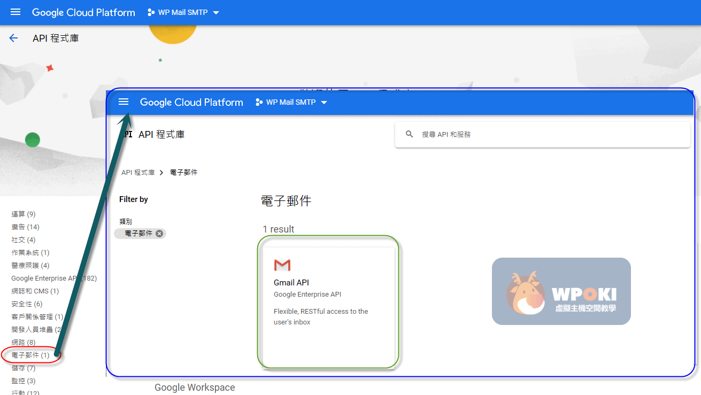Select the 儲存 (7) category
The image size is (701, 395).
[x=23, y=368]
